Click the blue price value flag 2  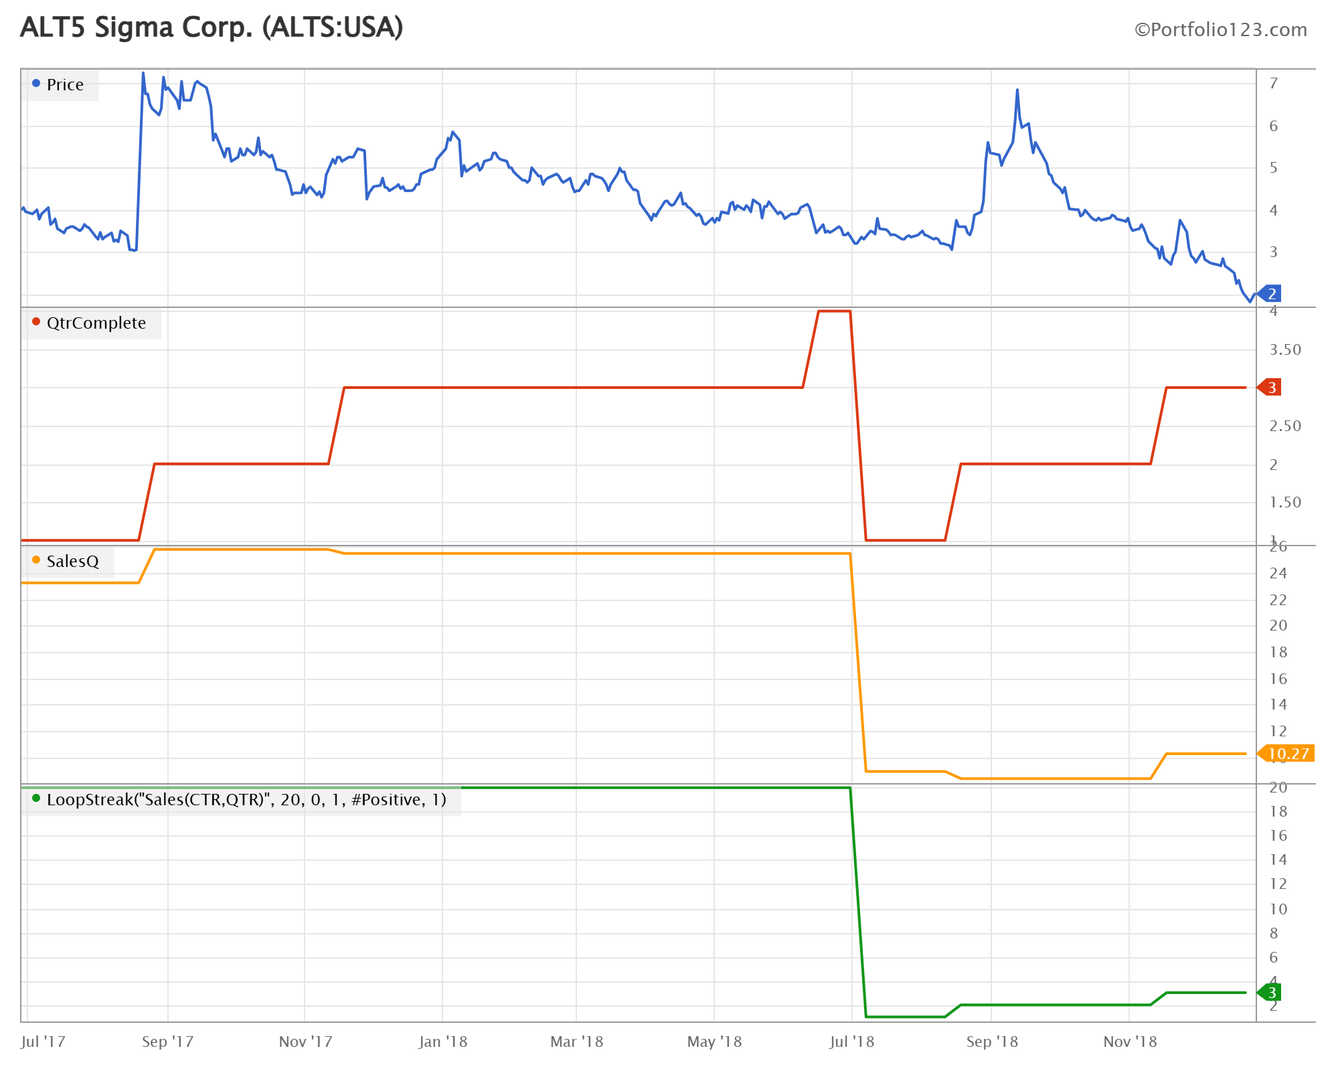click(1270, 293)
